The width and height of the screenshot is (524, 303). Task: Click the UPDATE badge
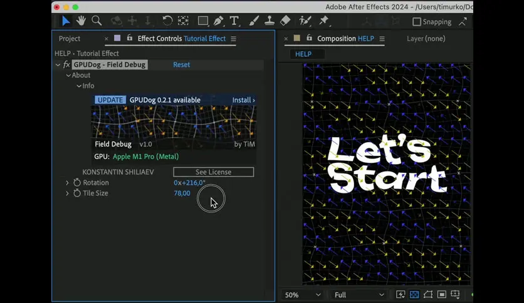point(110,100)
